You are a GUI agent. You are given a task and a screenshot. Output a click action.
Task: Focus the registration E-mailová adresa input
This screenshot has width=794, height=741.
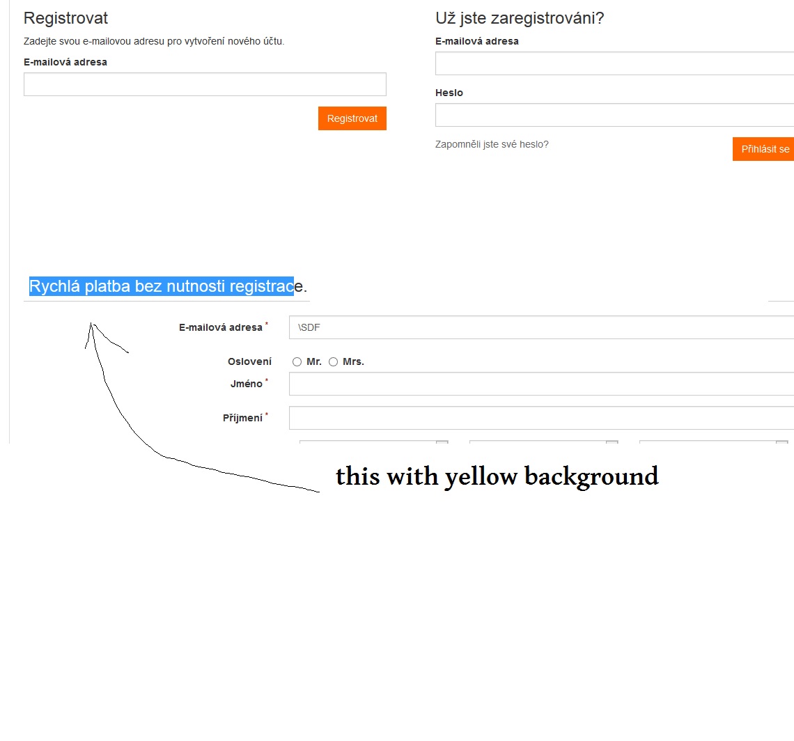pos(205,84)
